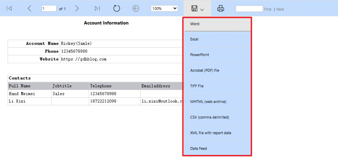Click the li.xixi@outlook email cell
The height and width of the screenshot is (158, 338).
point(162,101)
